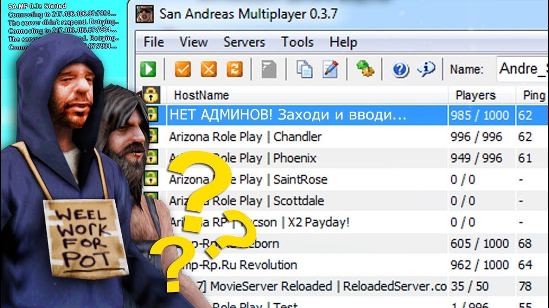Image resolution: width=549 pixels, height=308 pixels.
Task: Click the 985 / 1000 players cell
Action: point(480,115)
